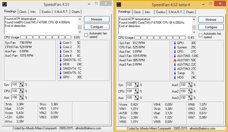Image resolution: width=228 pixels, height=132 pixels.
Task: Click the arrow icon next to Temp 7C
Action: [175, 73]
